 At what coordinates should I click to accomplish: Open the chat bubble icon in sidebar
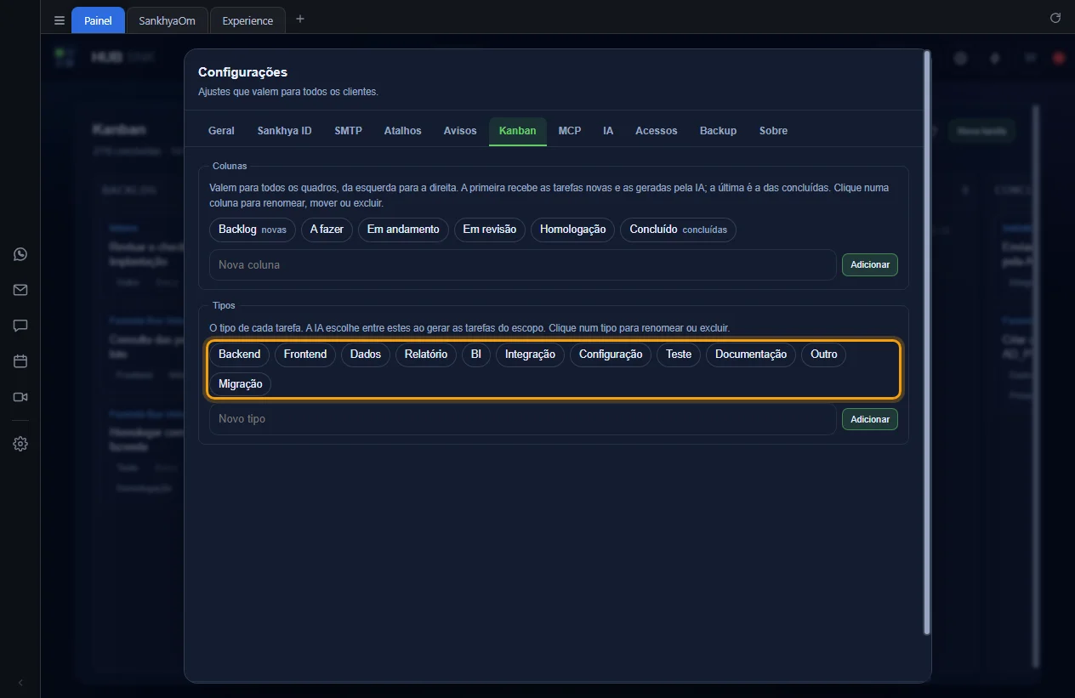click(20, 326)
